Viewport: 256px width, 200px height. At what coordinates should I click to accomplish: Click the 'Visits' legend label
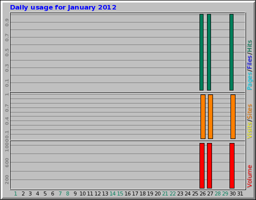click(249, 130)
